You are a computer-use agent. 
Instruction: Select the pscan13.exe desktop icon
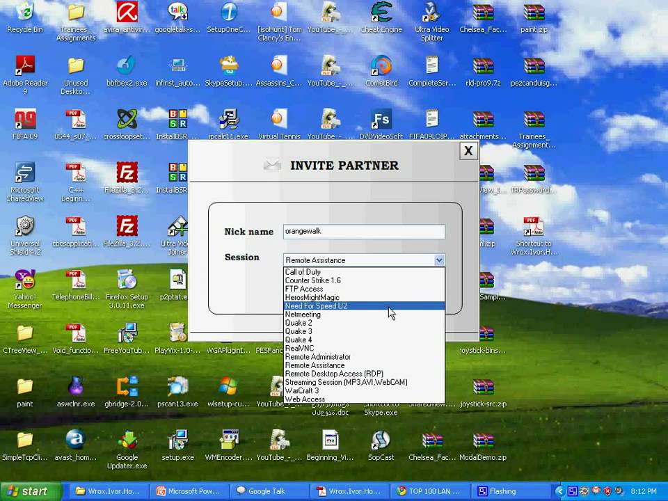coord(177,392)
